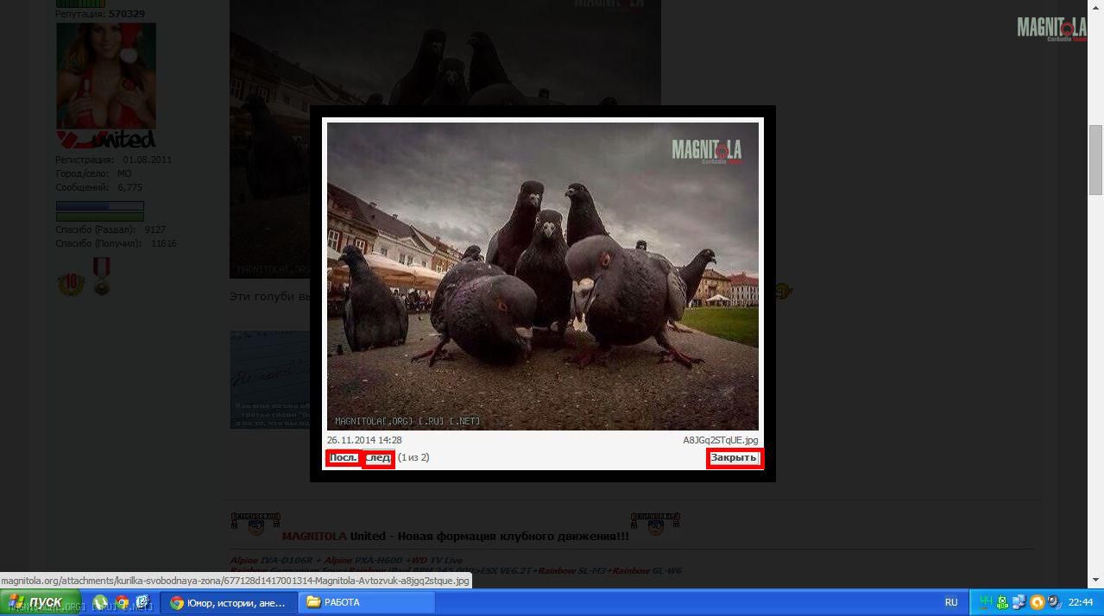Screen dimensions: 1104x616
Task: Click the red ribbon medal award icon
Action: click(102, 276)
